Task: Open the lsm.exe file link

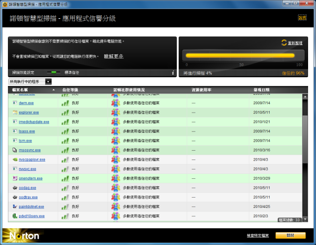Action: (x=25, y=141)
